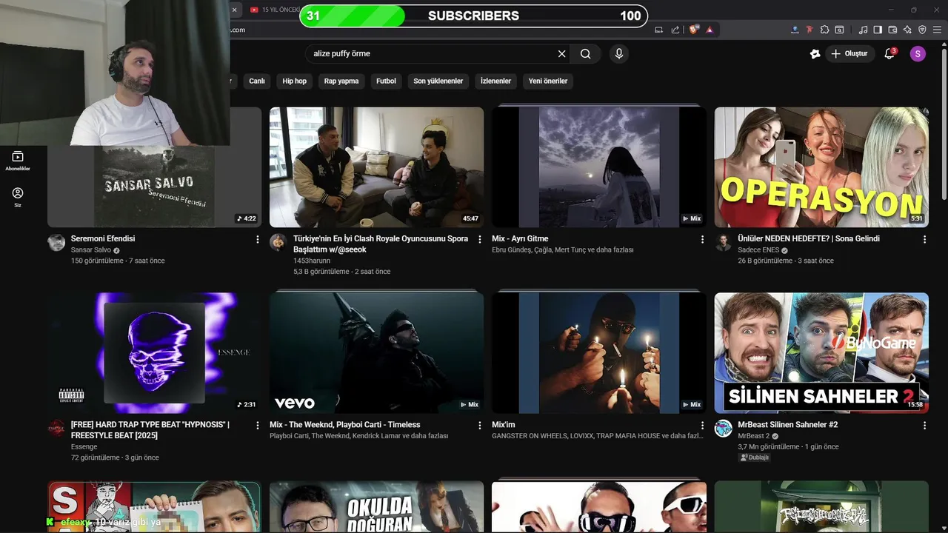Click the Brave Shields lion icon

(694, 30)
